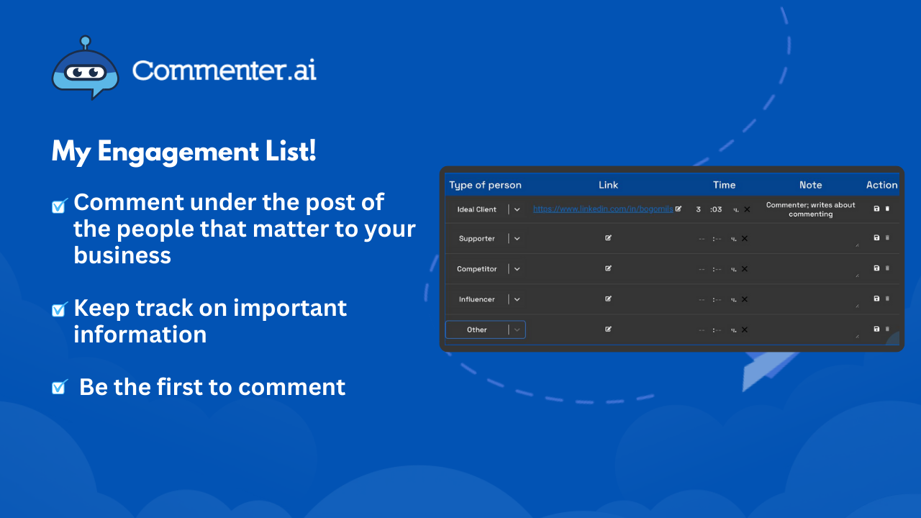Click the note field in the Influencer row

pyautogui.click(x=810, y=299)
